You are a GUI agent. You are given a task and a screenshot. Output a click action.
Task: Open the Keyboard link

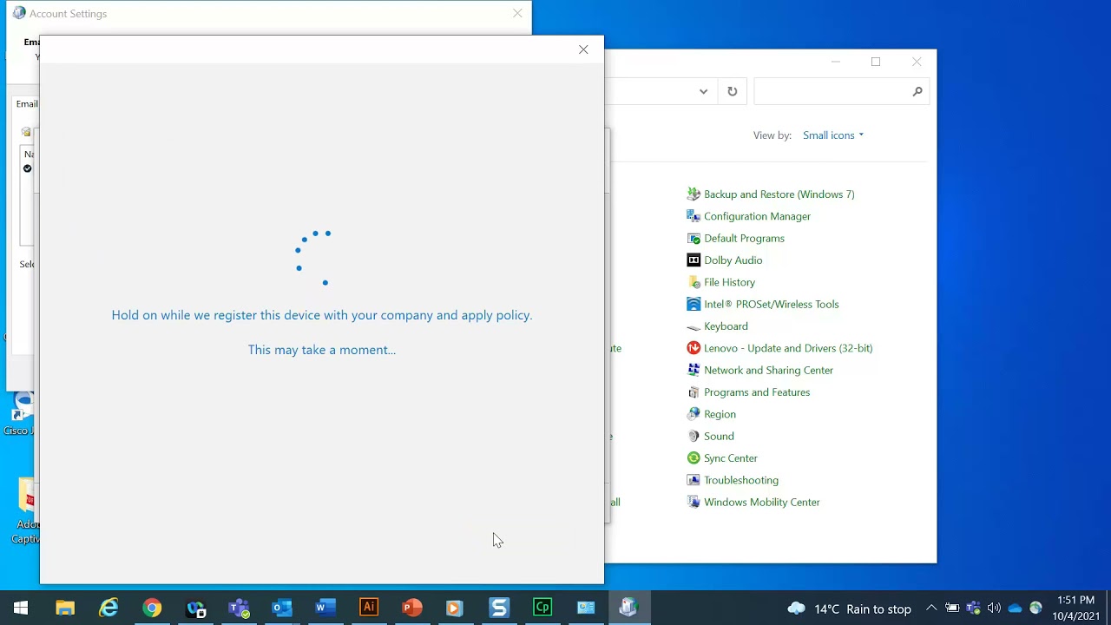click(x=726, y=326)
